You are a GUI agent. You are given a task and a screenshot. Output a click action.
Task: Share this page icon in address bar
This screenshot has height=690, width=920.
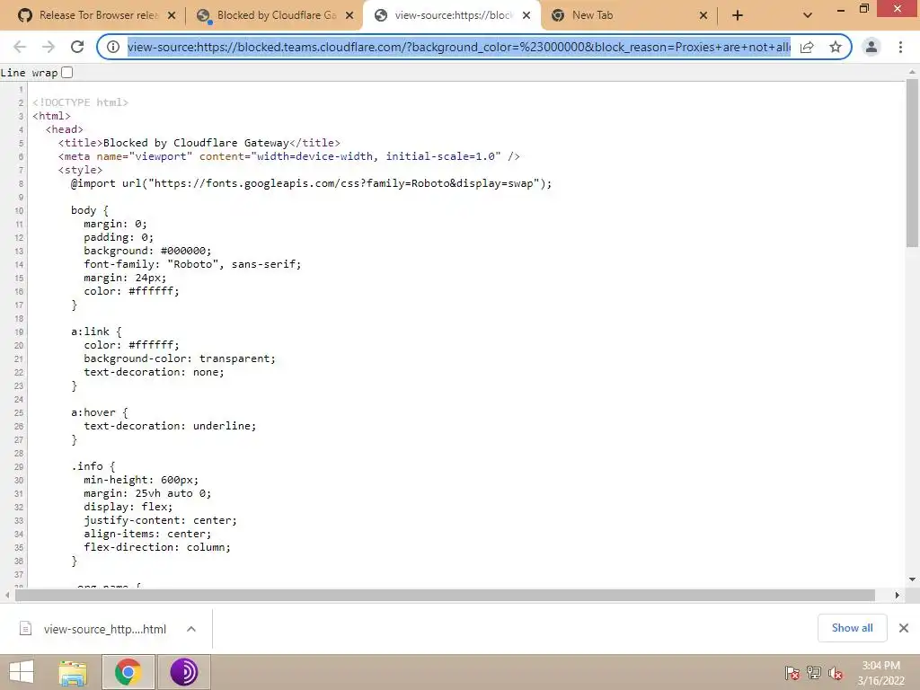click(807, 47)
